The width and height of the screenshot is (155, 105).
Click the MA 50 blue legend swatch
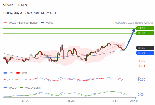[43, 23]
